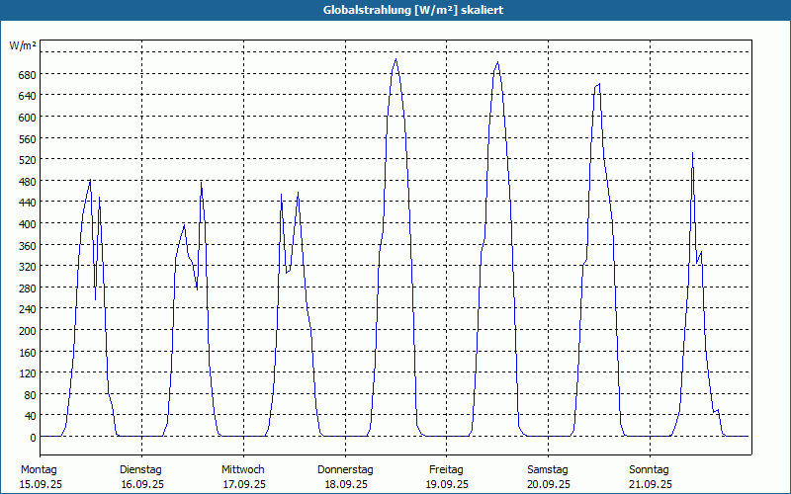This screenshot has width=791, height=494.
Task: Click Thursday's radiation curve peak
Action: [x=396, y=59]
